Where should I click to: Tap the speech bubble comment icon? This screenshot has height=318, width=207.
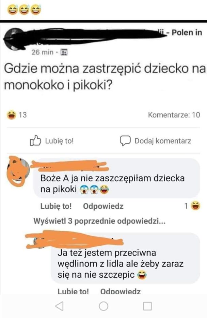pyautogui.click(x=125, y=140)
